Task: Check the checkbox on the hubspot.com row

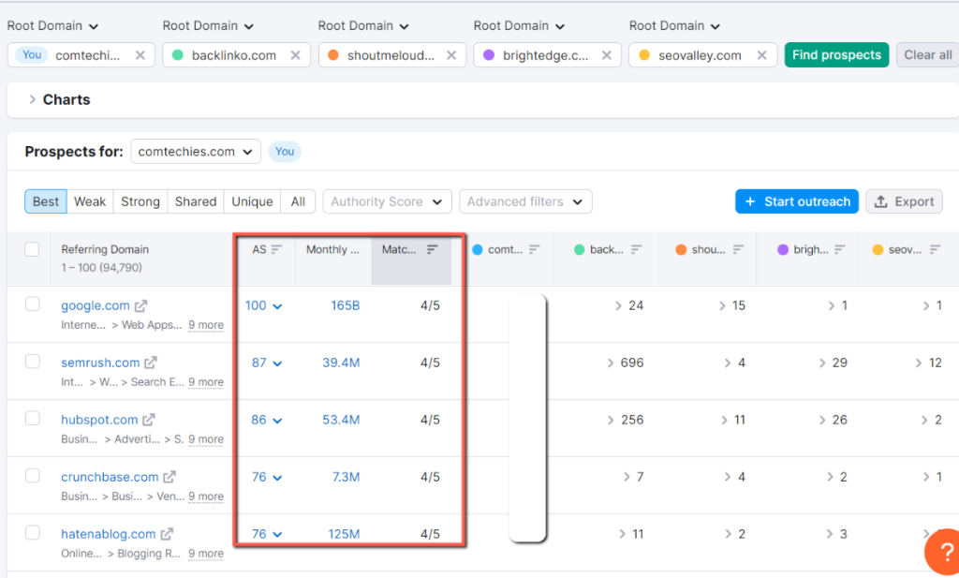Action: click(32, 419)
